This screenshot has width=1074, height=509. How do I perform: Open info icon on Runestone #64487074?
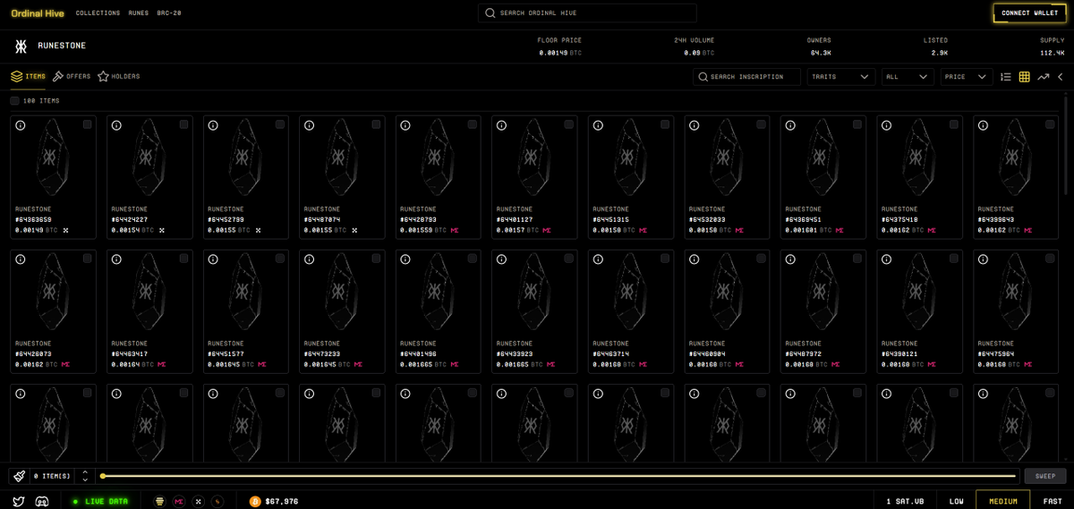click(309, 125)
